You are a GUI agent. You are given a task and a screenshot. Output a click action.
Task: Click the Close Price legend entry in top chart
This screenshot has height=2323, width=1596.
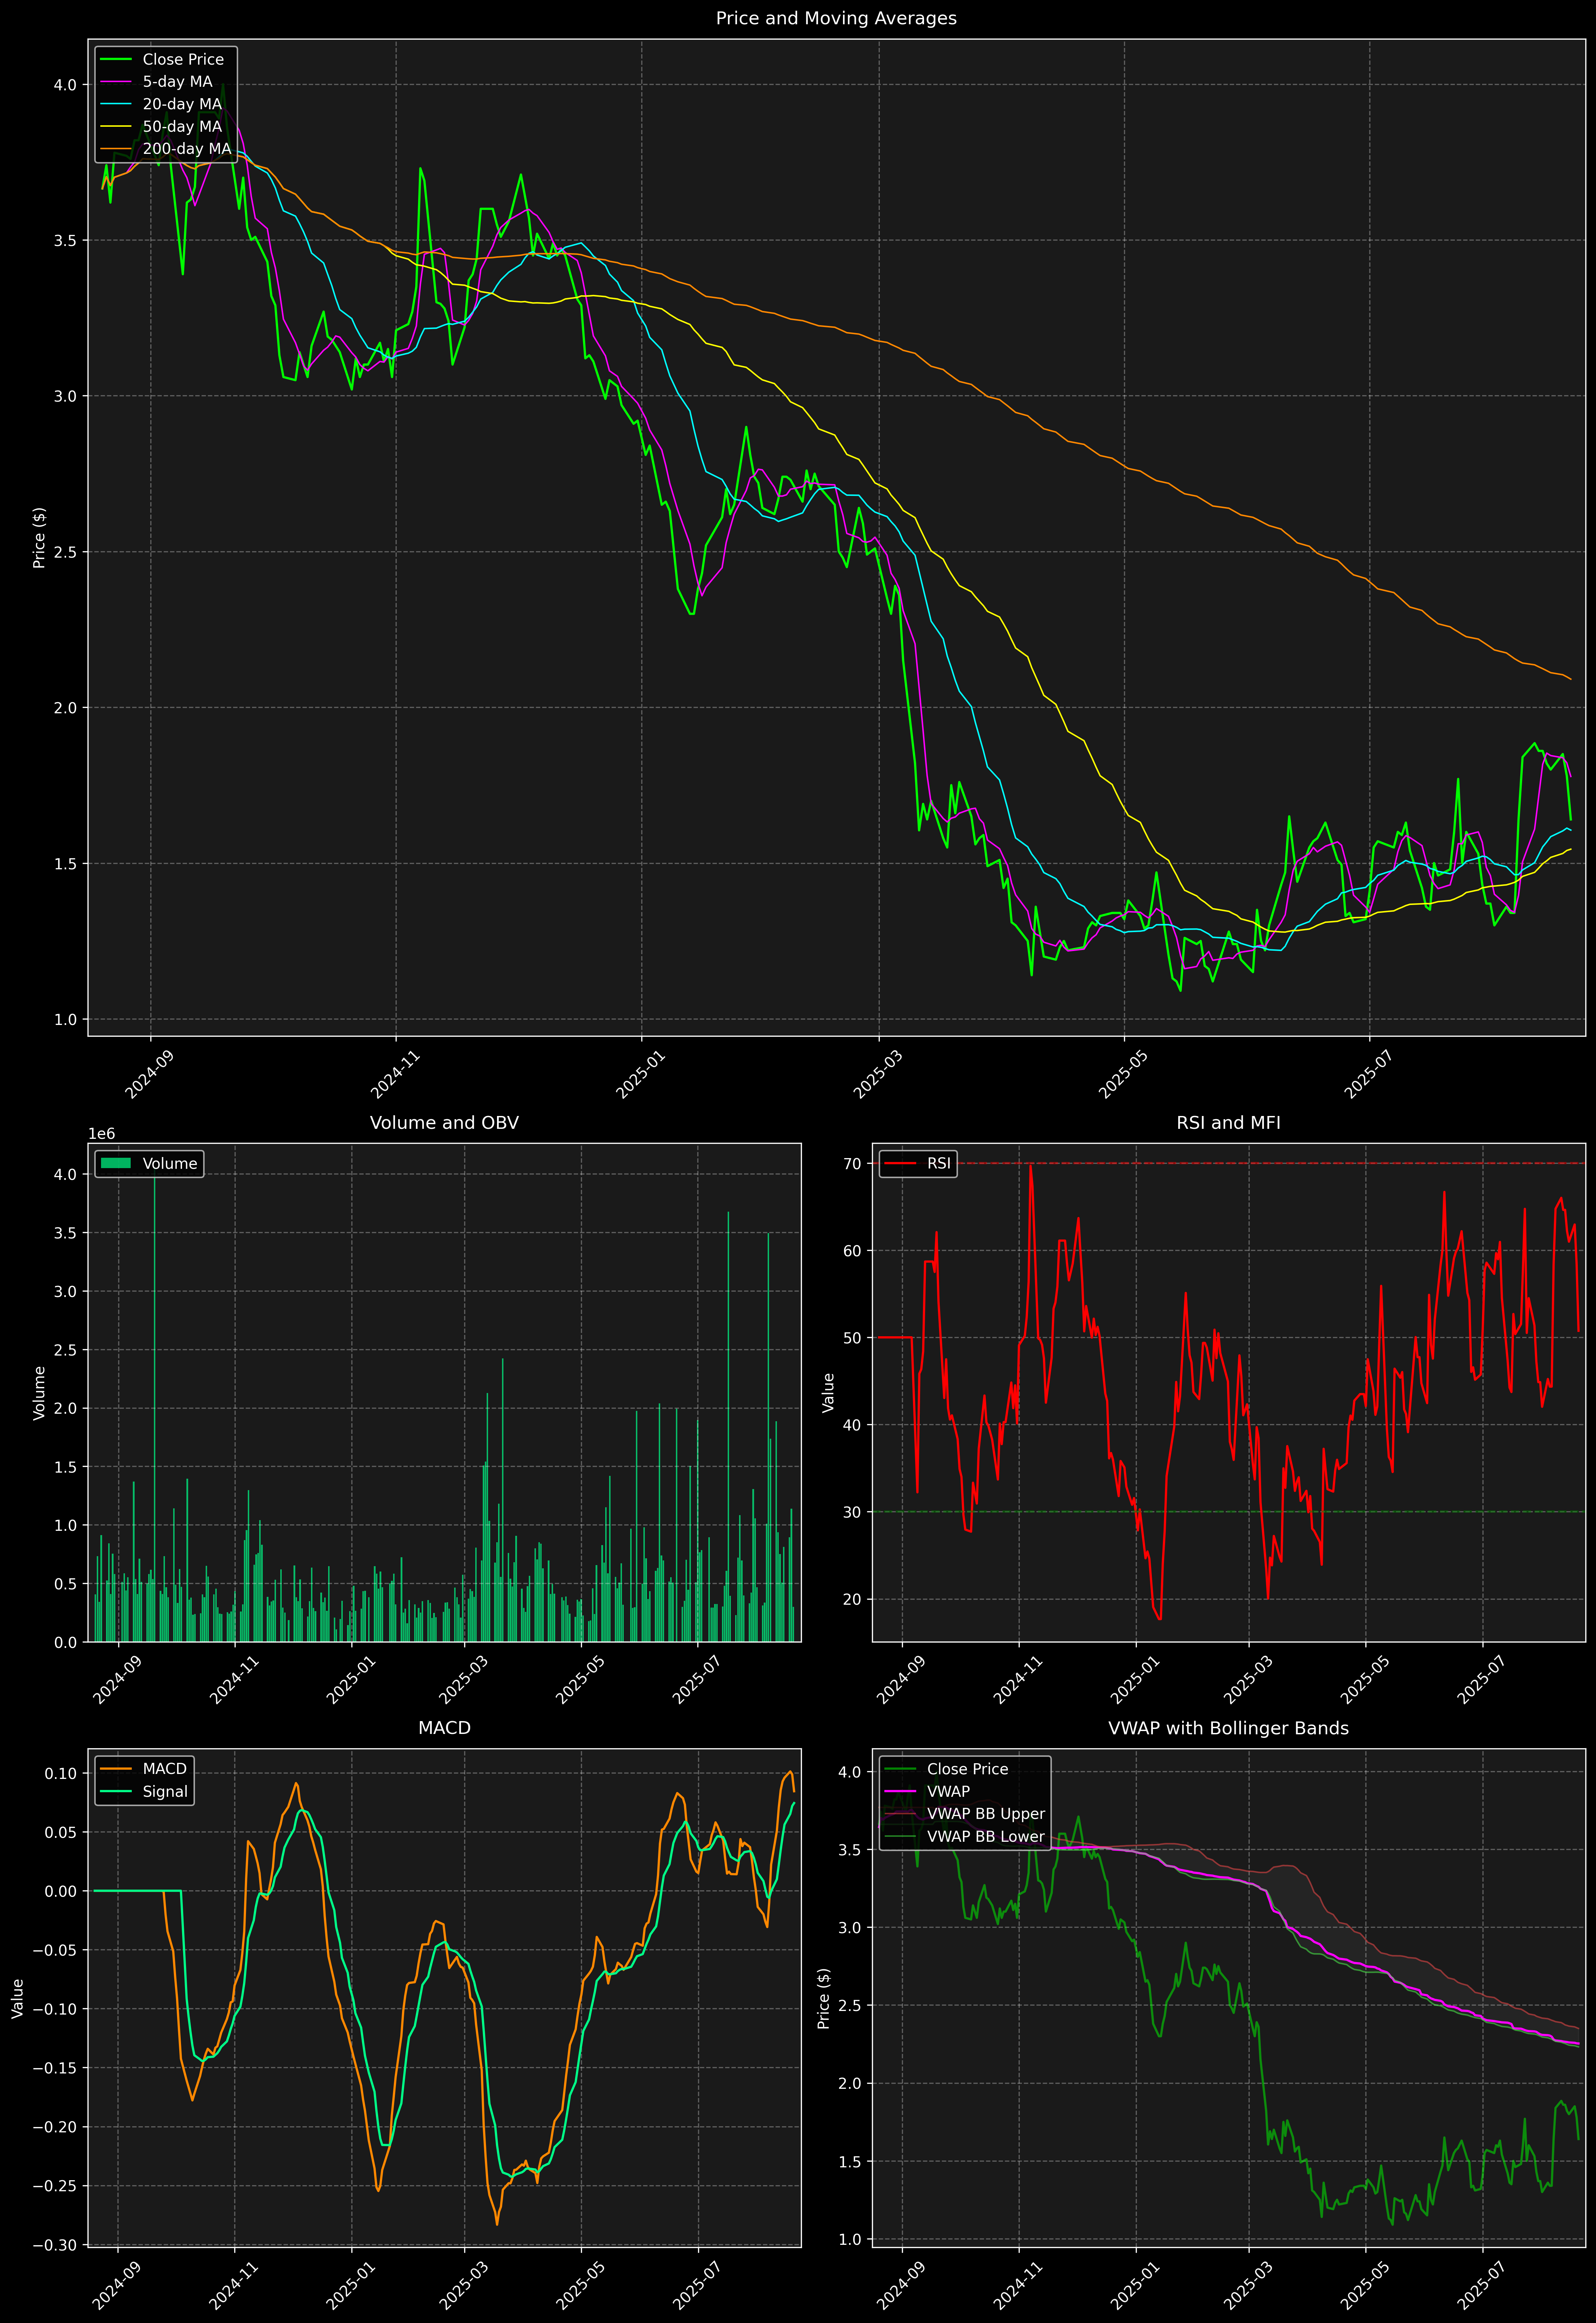(183, 60)
